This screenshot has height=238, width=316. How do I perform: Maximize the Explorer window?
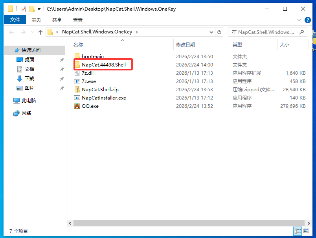tap(285, 9)
